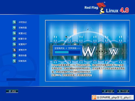The image size is (135, 101).
Task: Click the arrow icon beside 安装完成
Action: point(14,61)
